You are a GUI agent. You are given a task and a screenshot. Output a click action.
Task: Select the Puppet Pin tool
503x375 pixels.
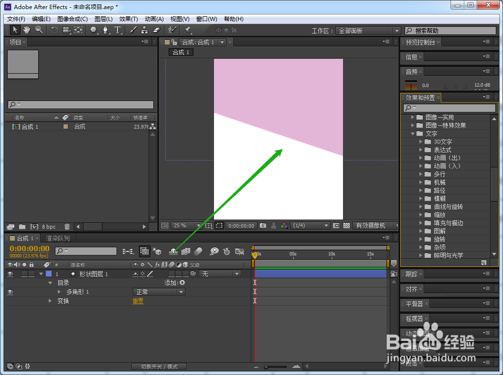[187, 30]
